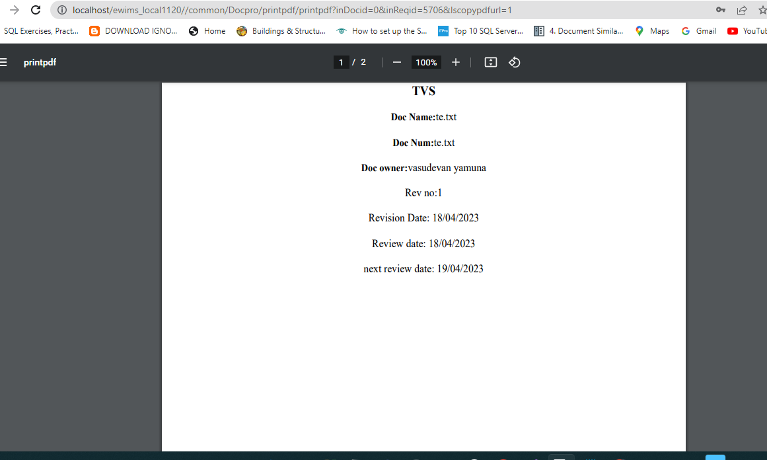Click 'Doc owner:vasudevan yamuna' text
Screen dimensions: 767x460
click(423, 168)
